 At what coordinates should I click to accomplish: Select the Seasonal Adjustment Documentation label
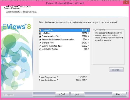58,39
